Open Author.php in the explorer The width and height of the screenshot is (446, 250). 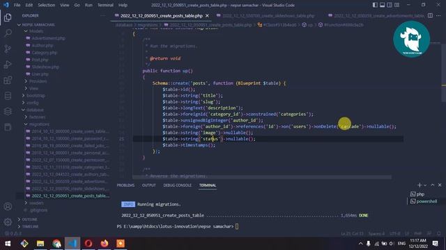(43, 45)
